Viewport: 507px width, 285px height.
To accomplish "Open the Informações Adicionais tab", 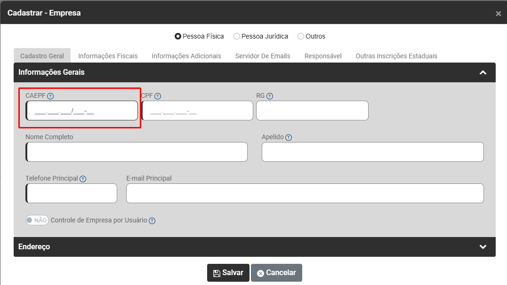I will pyautogui.click(x=186, y=56).
